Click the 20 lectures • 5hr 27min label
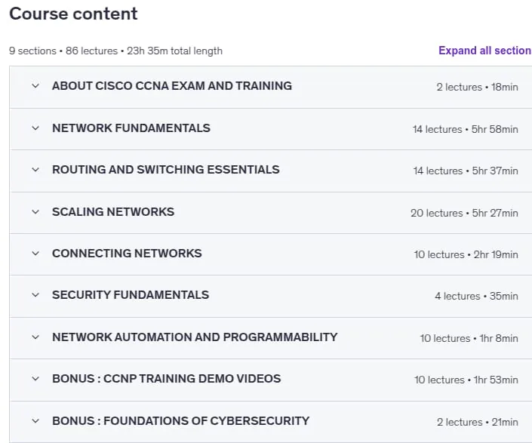532x443 pixels. tap(464, 213)
